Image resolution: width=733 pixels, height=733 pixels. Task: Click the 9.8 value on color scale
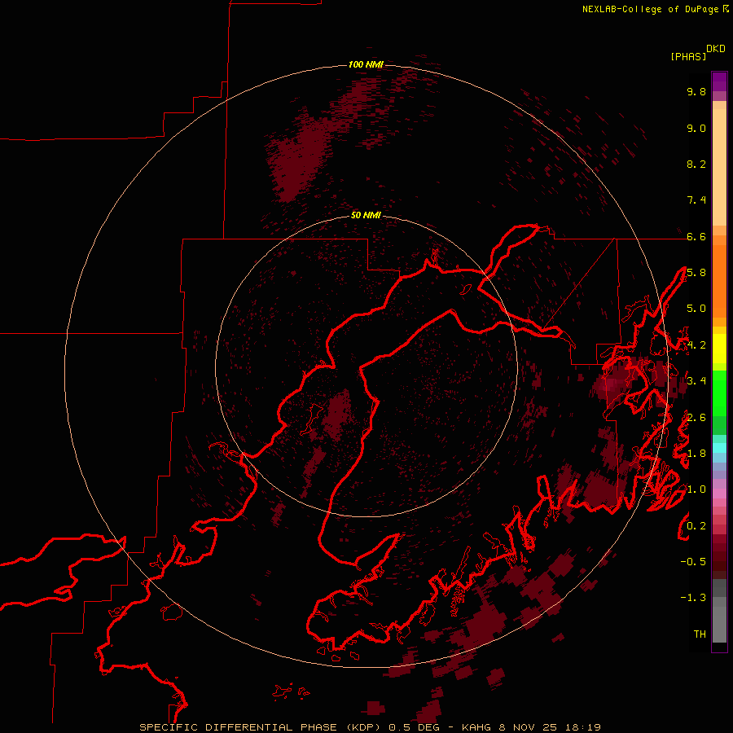tap(696, 91)
